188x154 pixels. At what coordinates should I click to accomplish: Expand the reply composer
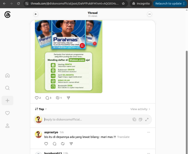pyautogui.click(x=147, y=119)
